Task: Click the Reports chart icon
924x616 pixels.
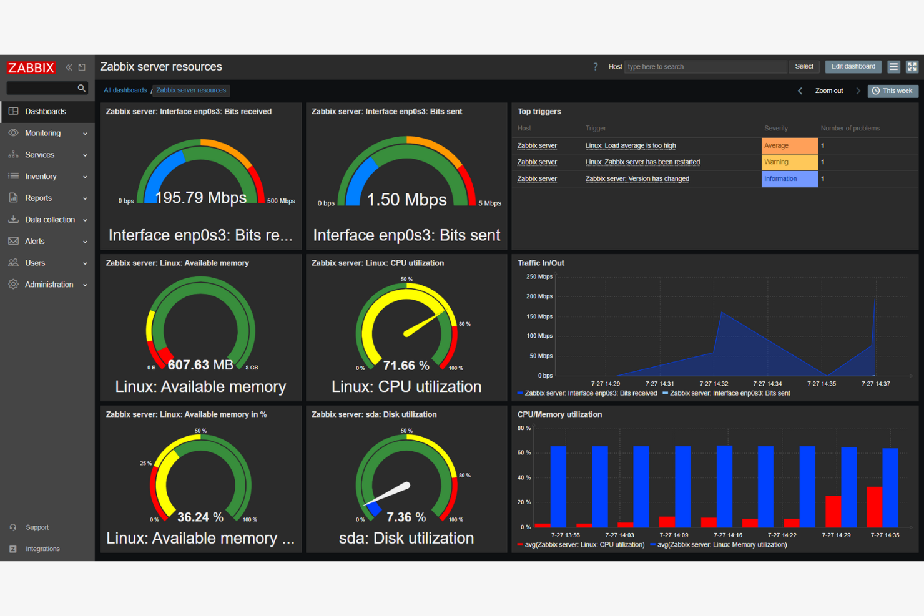Action: coord(13,198)
